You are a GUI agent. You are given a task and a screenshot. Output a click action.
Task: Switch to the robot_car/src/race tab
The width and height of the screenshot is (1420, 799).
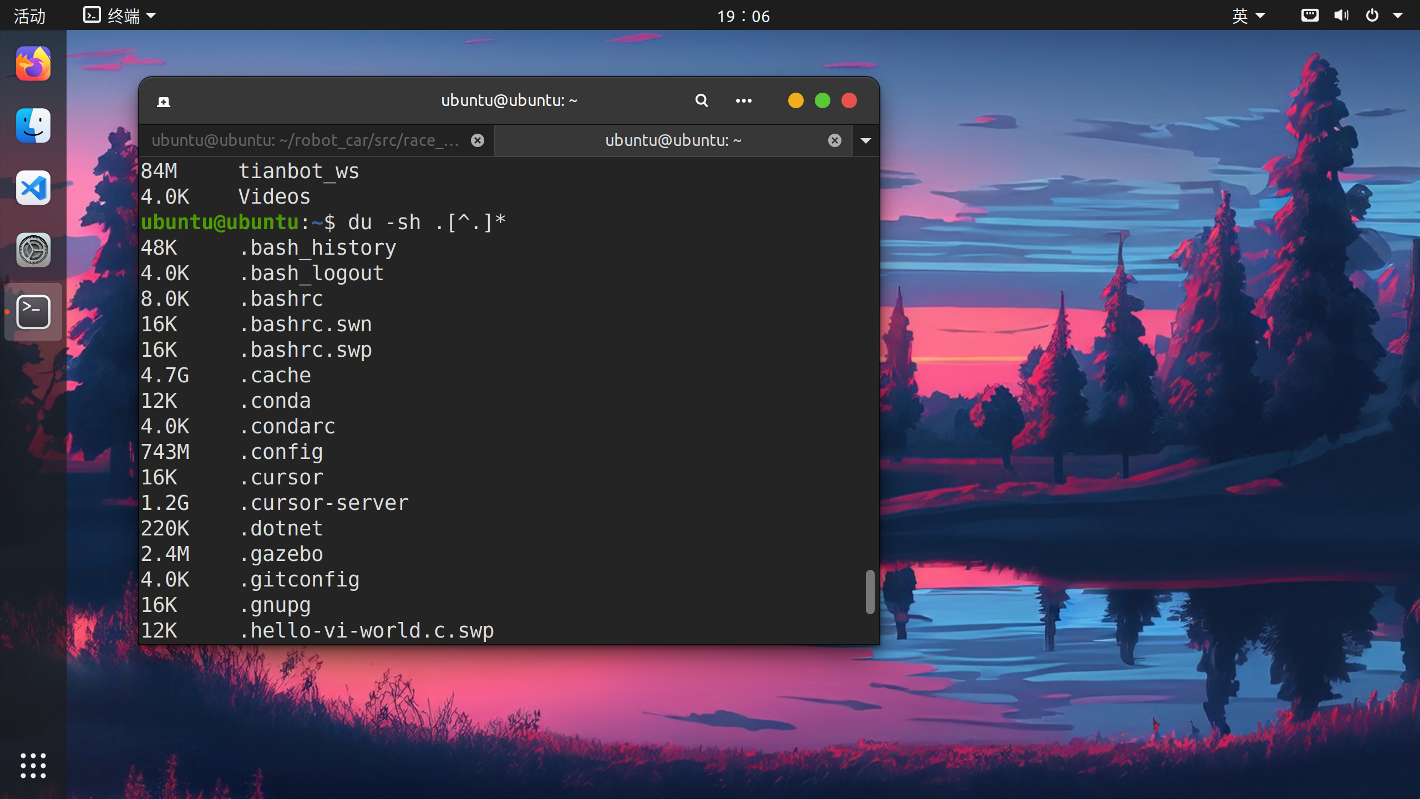(x=305, y=141)
